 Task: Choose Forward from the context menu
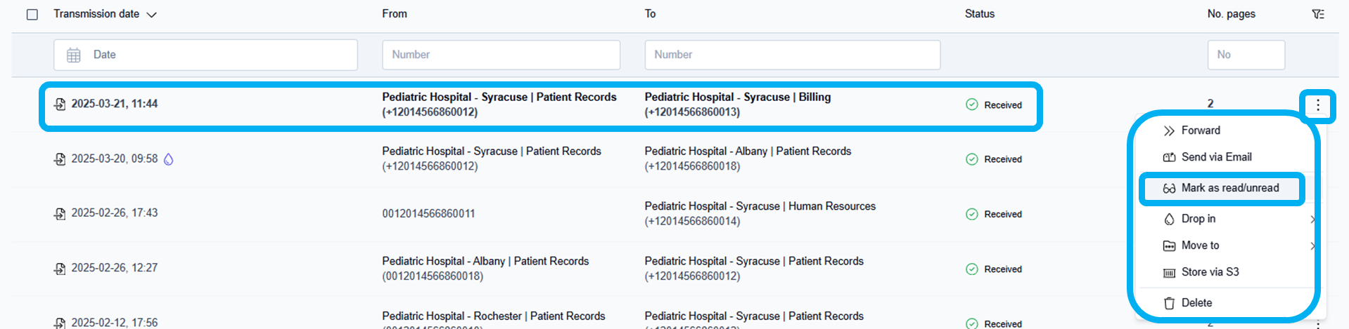point(1201,130)
